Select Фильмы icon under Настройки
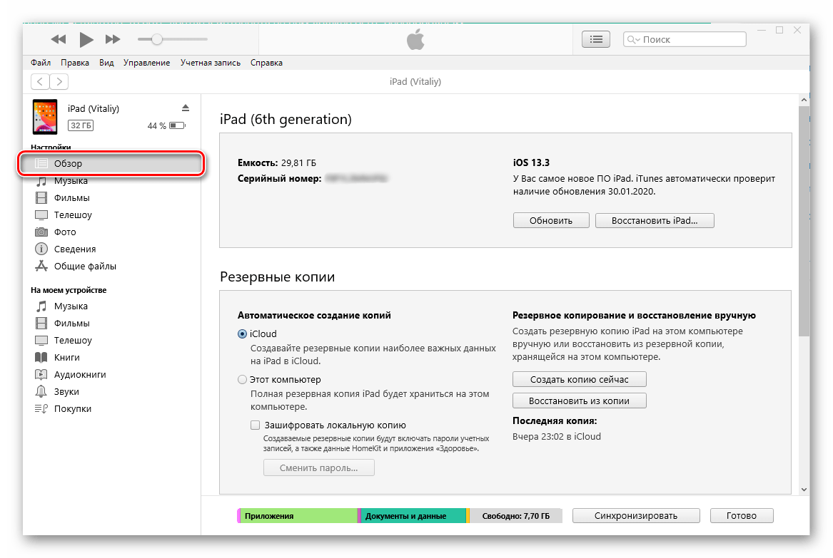 click(41, 198)
